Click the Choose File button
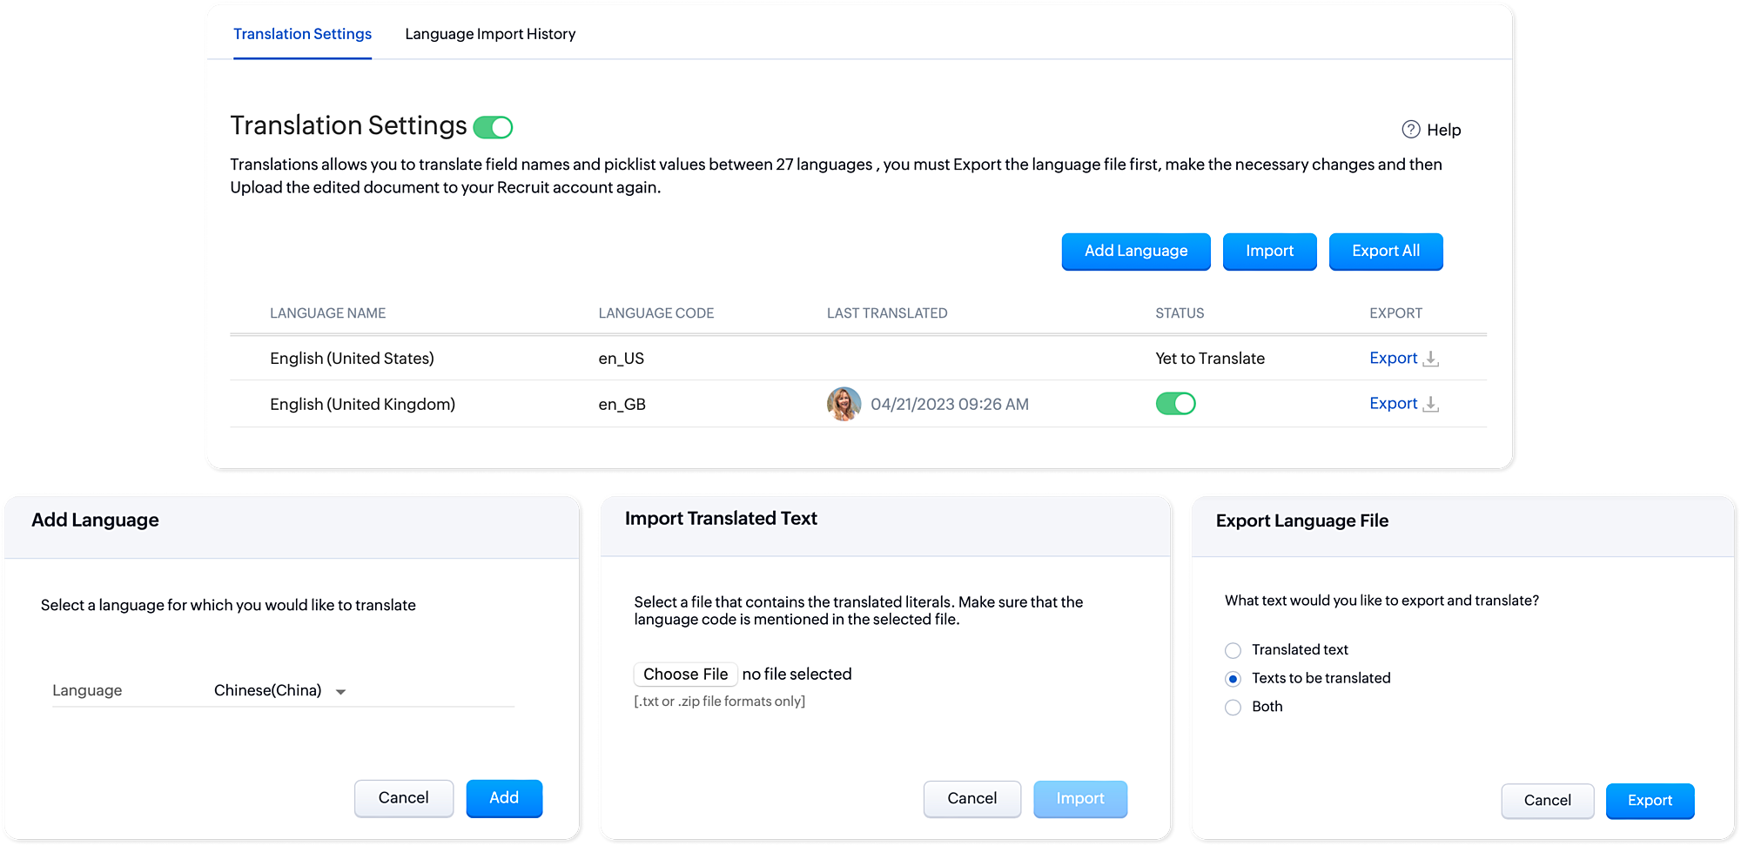 685,675
